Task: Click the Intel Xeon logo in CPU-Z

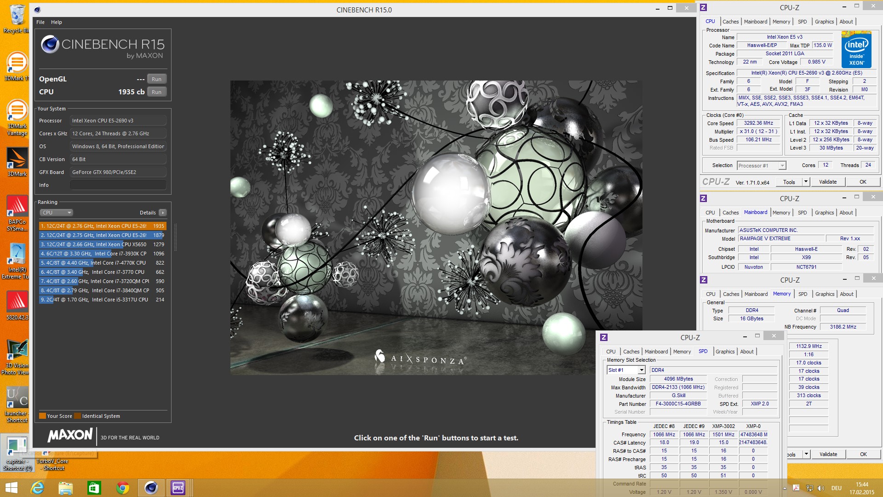Action: pyautogui.click(x=856, y=50)
